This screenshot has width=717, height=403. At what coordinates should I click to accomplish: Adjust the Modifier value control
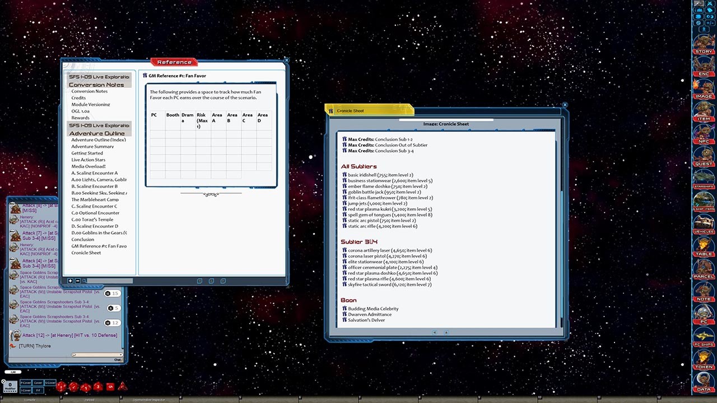click(10, 386)
